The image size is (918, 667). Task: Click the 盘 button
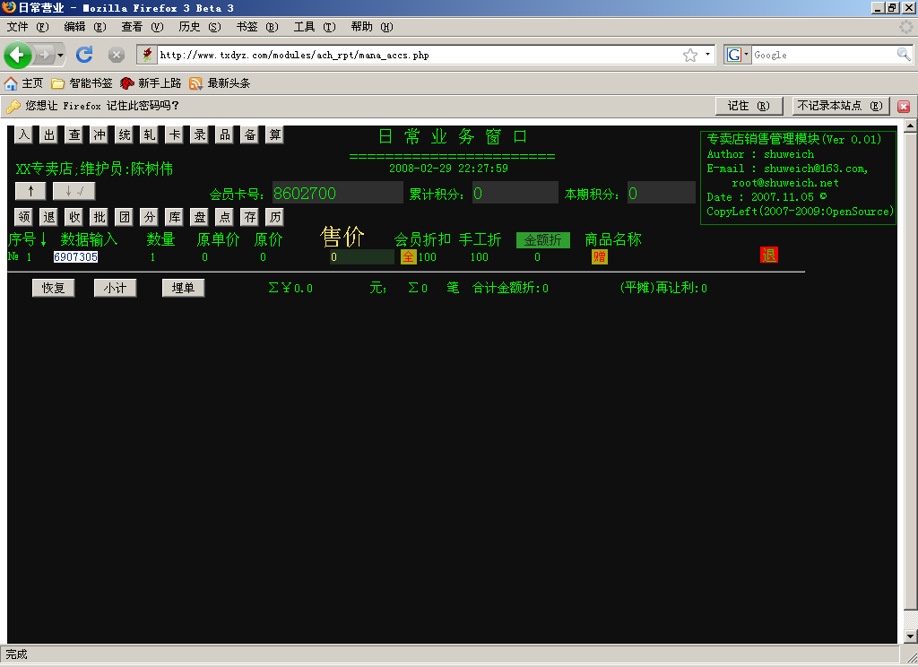coord(200,217)
